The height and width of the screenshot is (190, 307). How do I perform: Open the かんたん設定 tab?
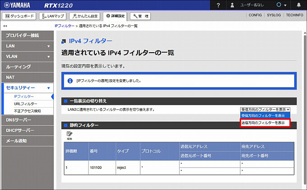[x=84, y=16]
